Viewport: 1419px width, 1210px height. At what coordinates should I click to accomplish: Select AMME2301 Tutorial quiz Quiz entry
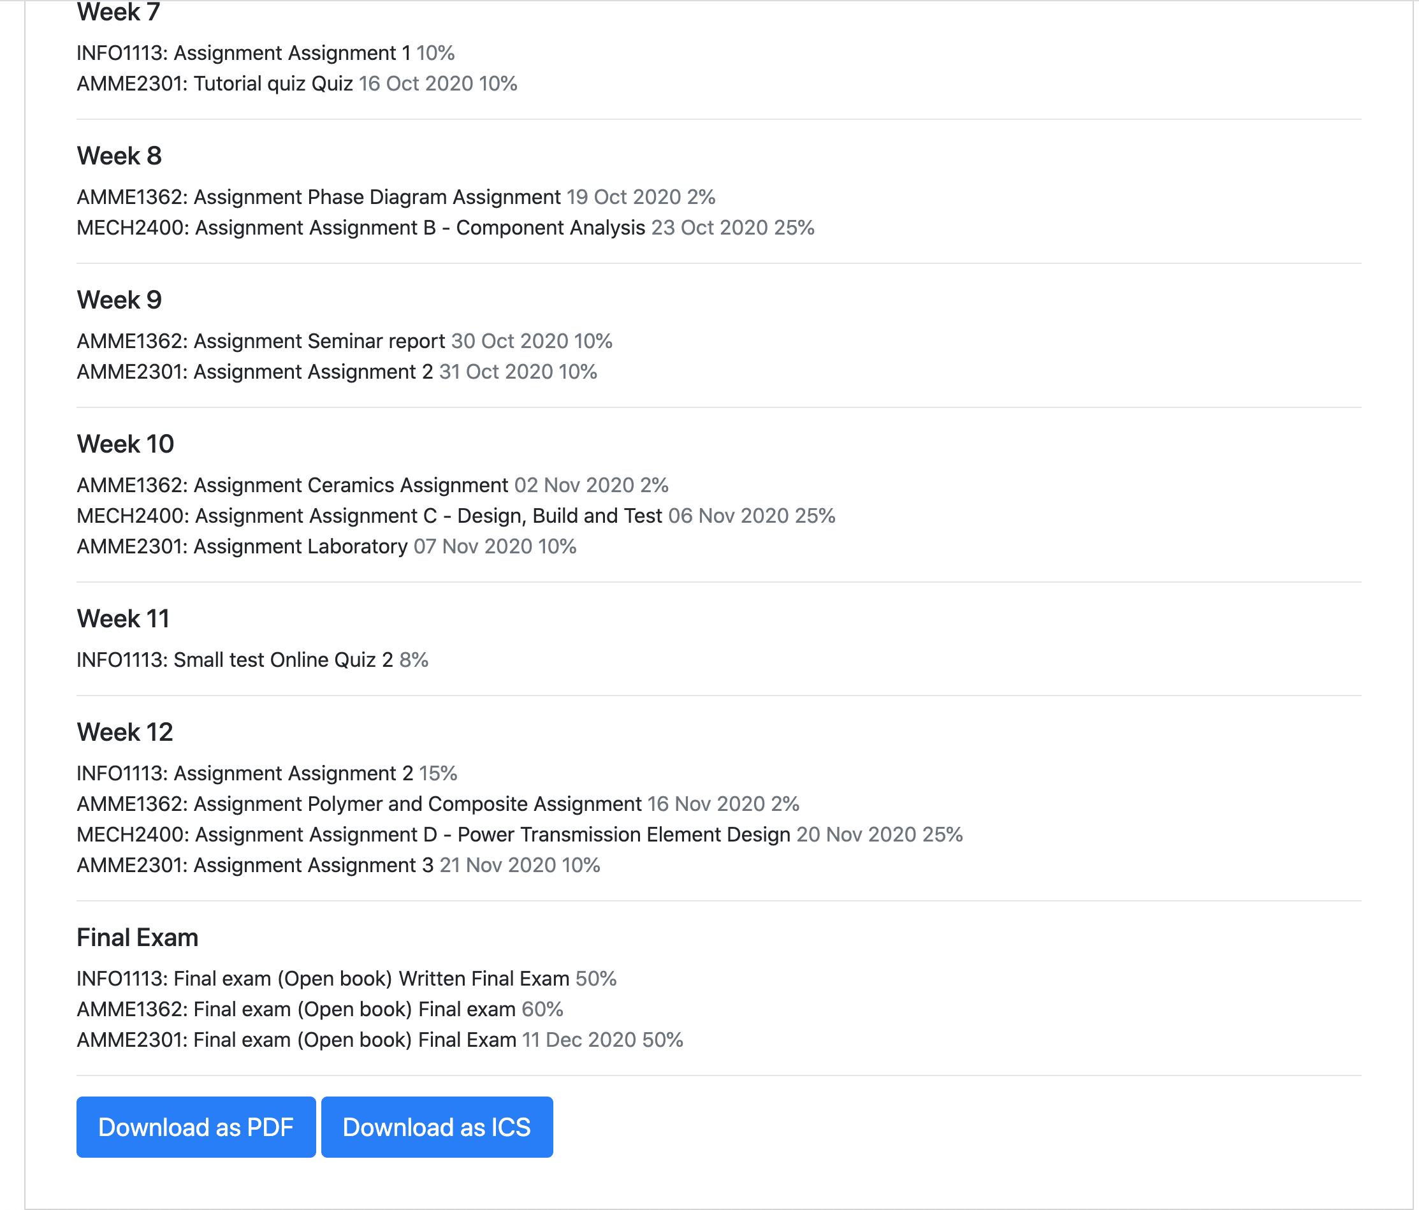coord(296,84)
